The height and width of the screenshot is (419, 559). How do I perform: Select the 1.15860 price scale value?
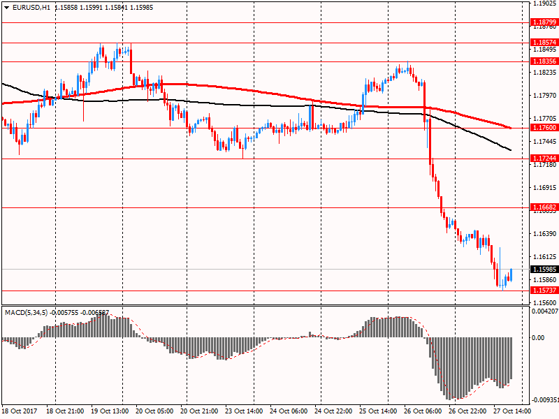coord(545,280)
